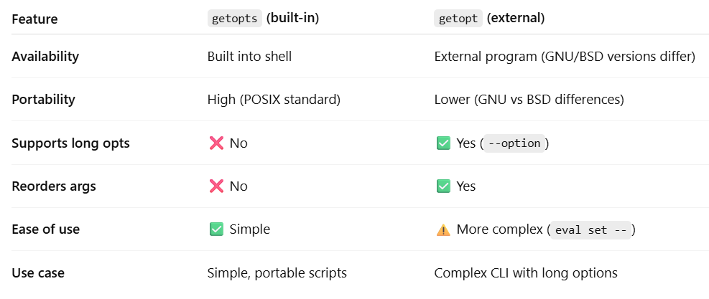The image size is (709, 299).
Task: Click warning triangle next to More complex
Action: coord(443,230)
